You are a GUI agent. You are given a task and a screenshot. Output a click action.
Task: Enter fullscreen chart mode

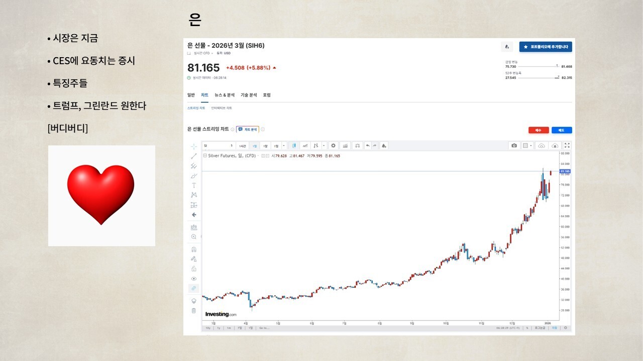[567, 146]
